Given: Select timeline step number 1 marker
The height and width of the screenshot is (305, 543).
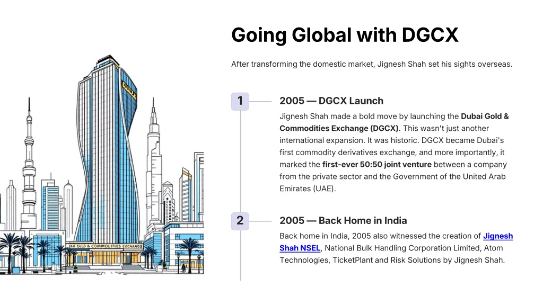Looking at the screenshot, I should tap(240, 101).
